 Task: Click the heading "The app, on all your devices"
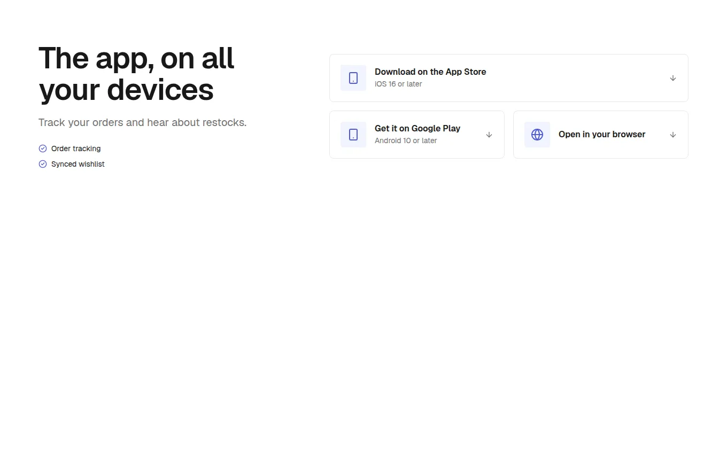136,74
